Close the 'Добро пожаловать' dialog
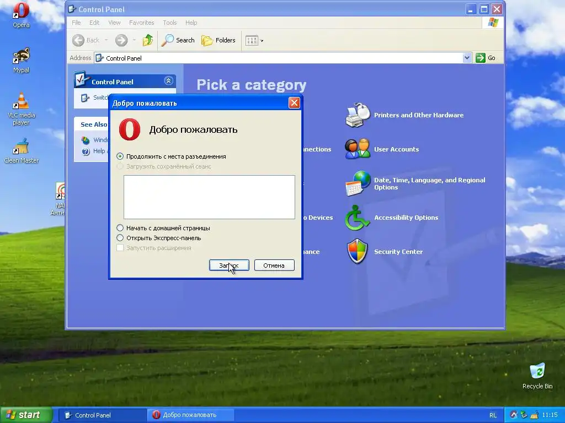This screenshot has width=565, height=423. coord(294,103)
